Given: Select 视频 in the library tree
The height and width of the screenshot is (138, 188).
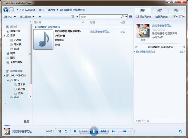Looking at the screenshot, I should click(13, 53).
